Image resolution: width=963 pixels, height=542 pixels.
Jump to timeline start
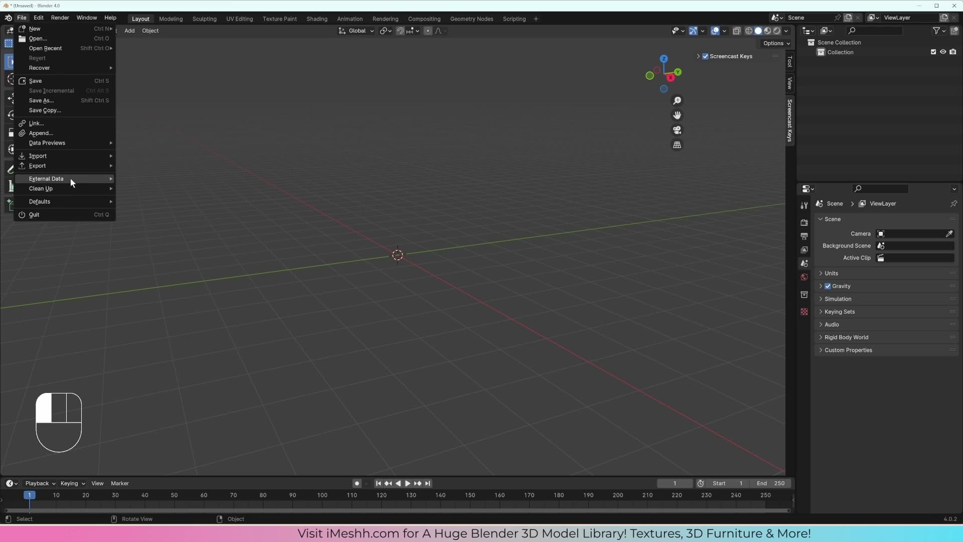(378, 484)
